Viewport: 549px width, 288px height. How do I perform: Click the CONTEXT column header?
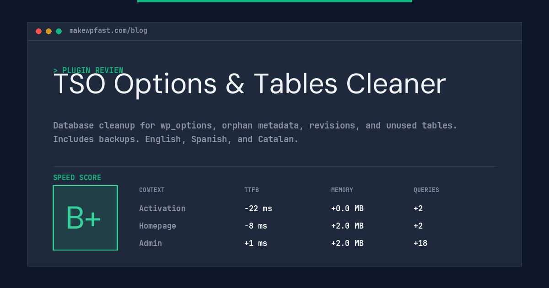152,190
